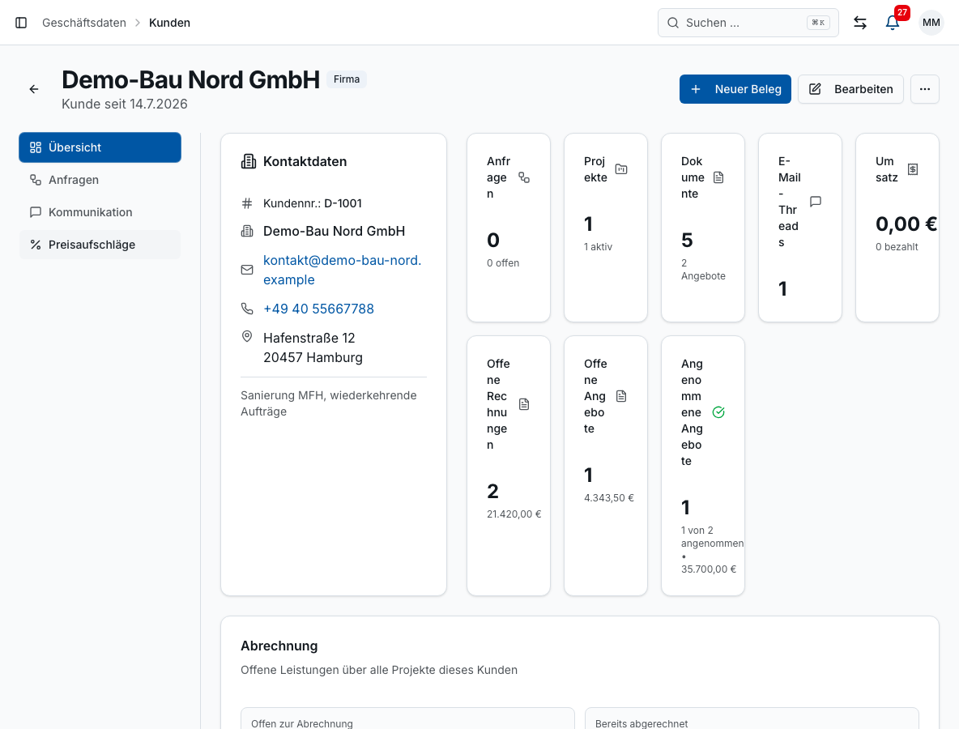Go back with the left arrow icon

(34, 89)
